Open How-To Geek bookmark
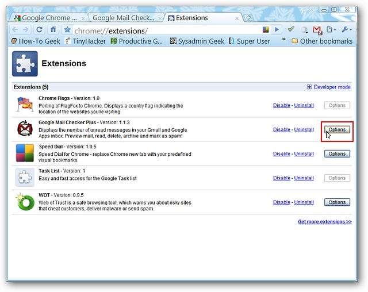 pos(36,41)
